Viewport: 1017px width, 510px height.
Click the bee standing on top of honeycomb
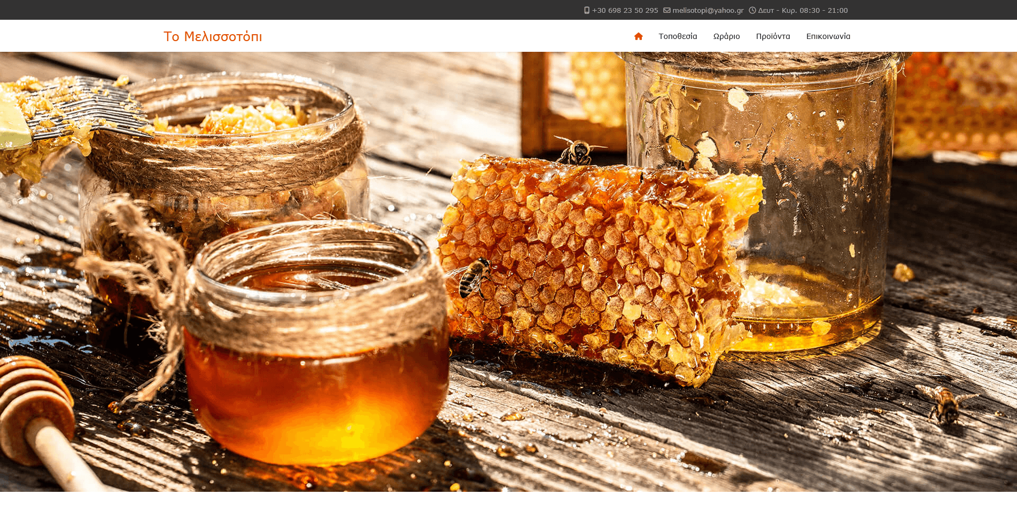coord(576,151)
